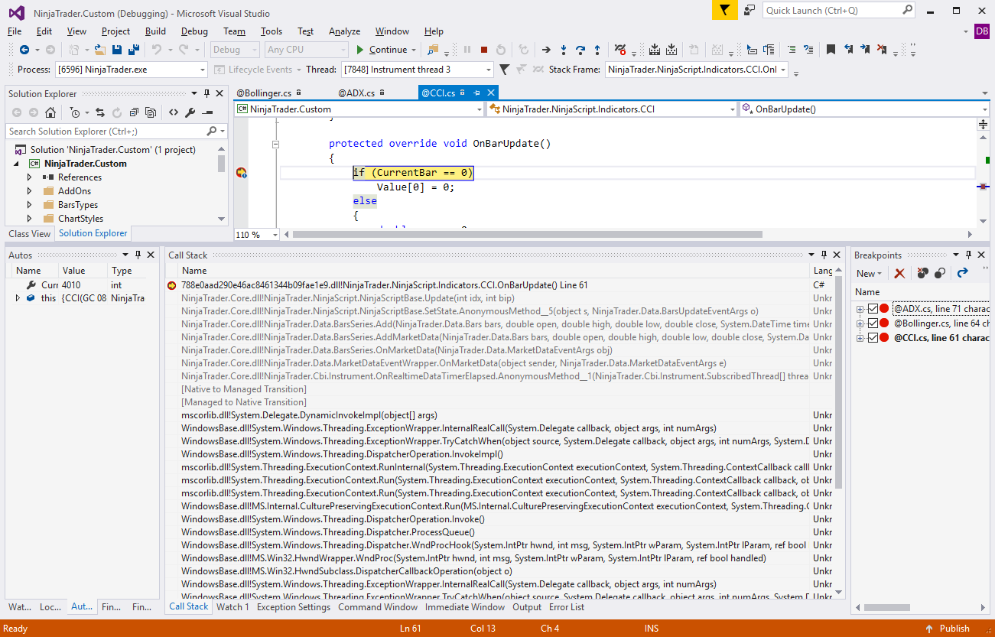Click Delete breakpoint red X icon
Viewport: 995px width, 637px height.
[x=900, y=273]
